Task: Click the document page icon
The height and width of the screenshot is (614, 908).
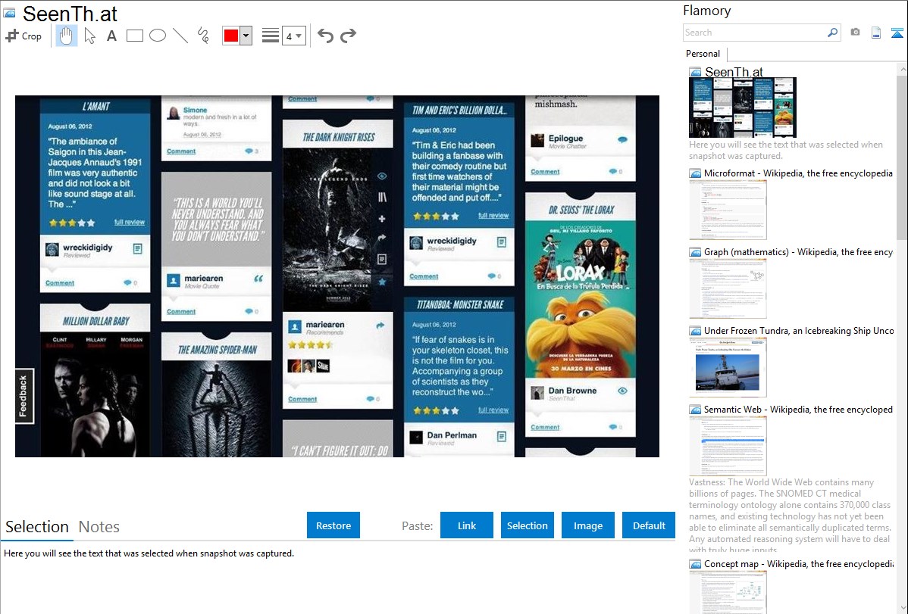Action: coord(876,33)
